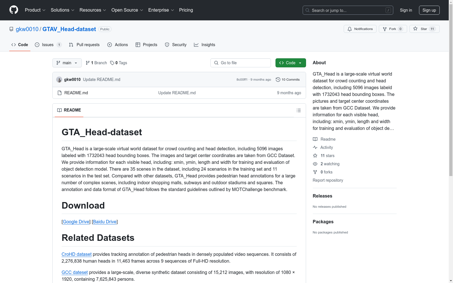
Task: Click the Notifications button
Action: (x=360, y=29)
